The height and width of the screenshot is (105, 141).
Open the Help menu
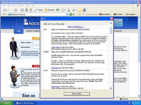point(33,6)
